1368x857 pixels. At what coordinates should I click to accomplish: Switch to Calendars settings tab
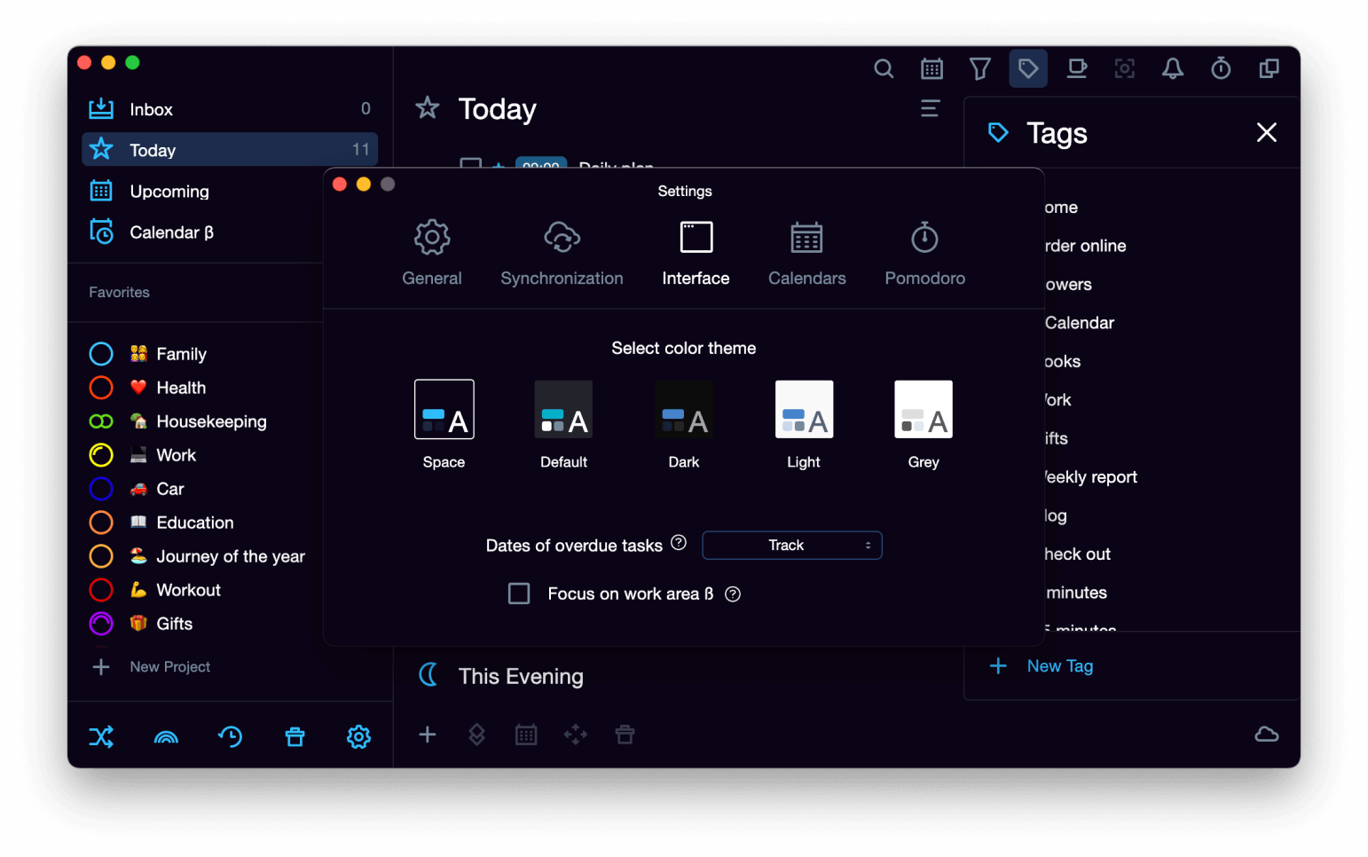(806, 254)
